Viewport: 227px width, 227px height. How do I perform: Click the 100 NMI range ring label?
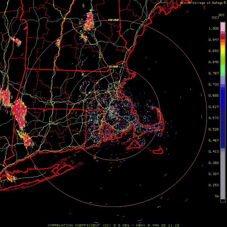click(113, 20)
